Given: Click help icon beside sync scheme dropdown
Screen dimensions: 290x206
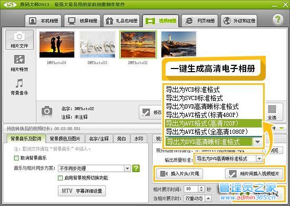Looking at the screenshot, I should pyautogui.click(x=136, y=168).
